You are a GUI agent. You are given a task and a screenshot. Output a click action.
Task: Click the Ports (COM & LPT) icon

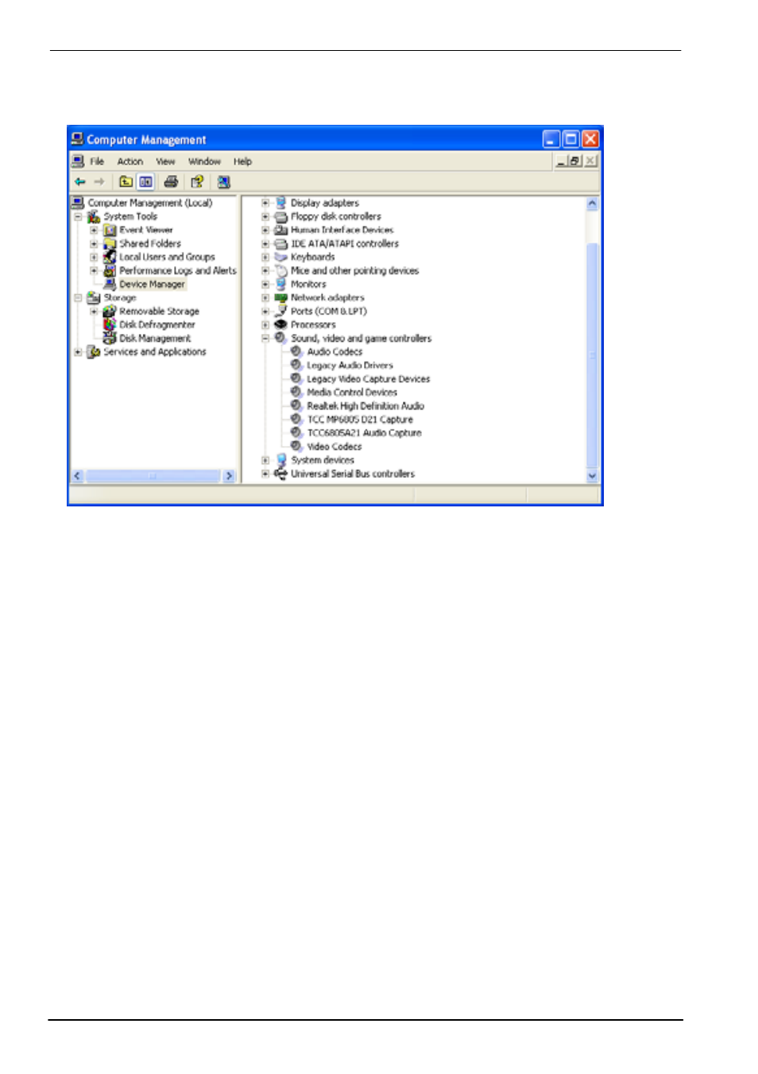pyautogui.click(x=280, y=311)
